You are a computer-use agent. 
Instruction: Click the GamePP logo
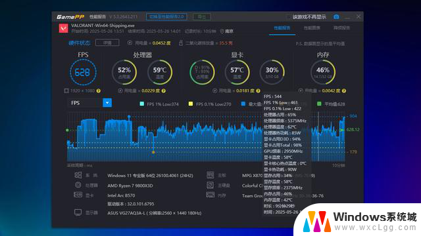pos(70,17)
